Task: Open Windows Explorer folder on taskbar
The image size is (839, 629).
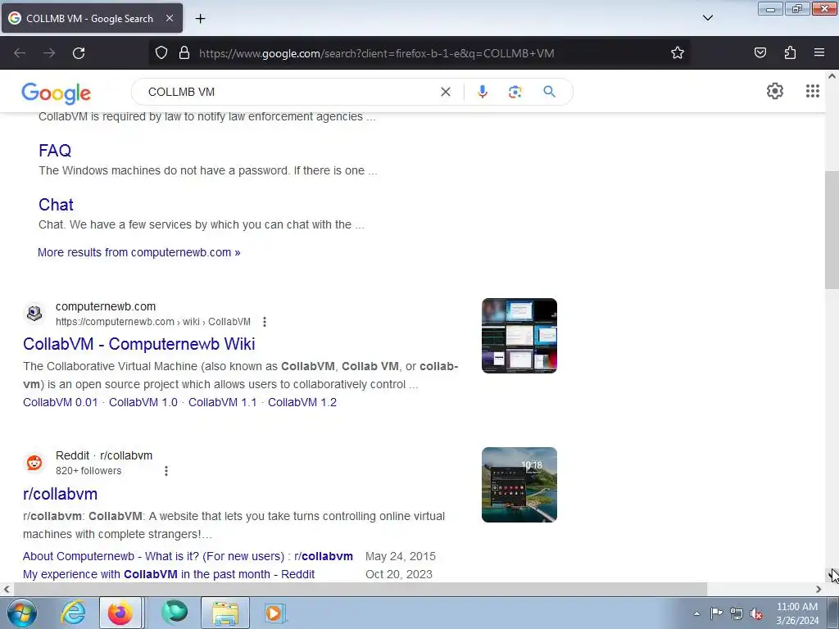Action: tap(225, 613)
